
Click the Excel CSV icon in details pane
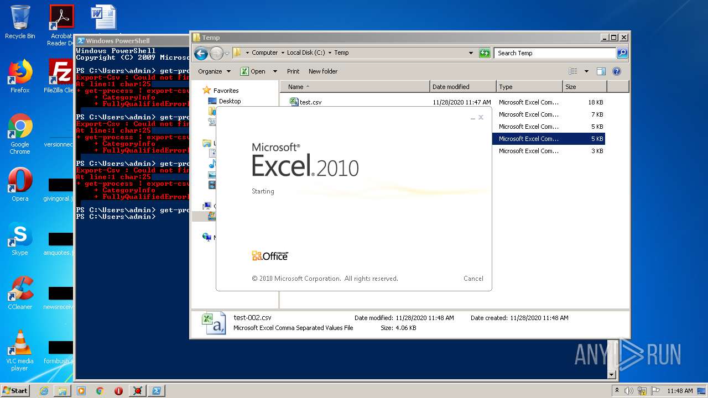click(214, 323)
